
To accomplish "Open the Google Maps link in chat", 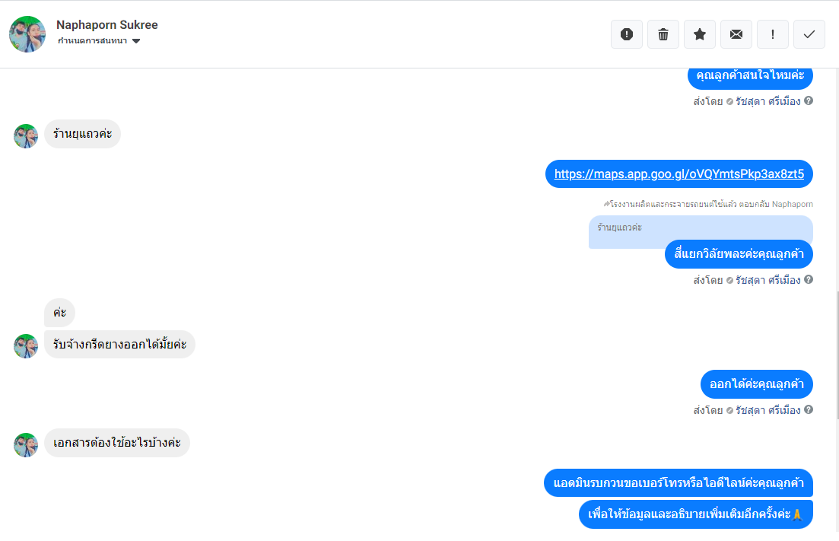I will (679, 174).
